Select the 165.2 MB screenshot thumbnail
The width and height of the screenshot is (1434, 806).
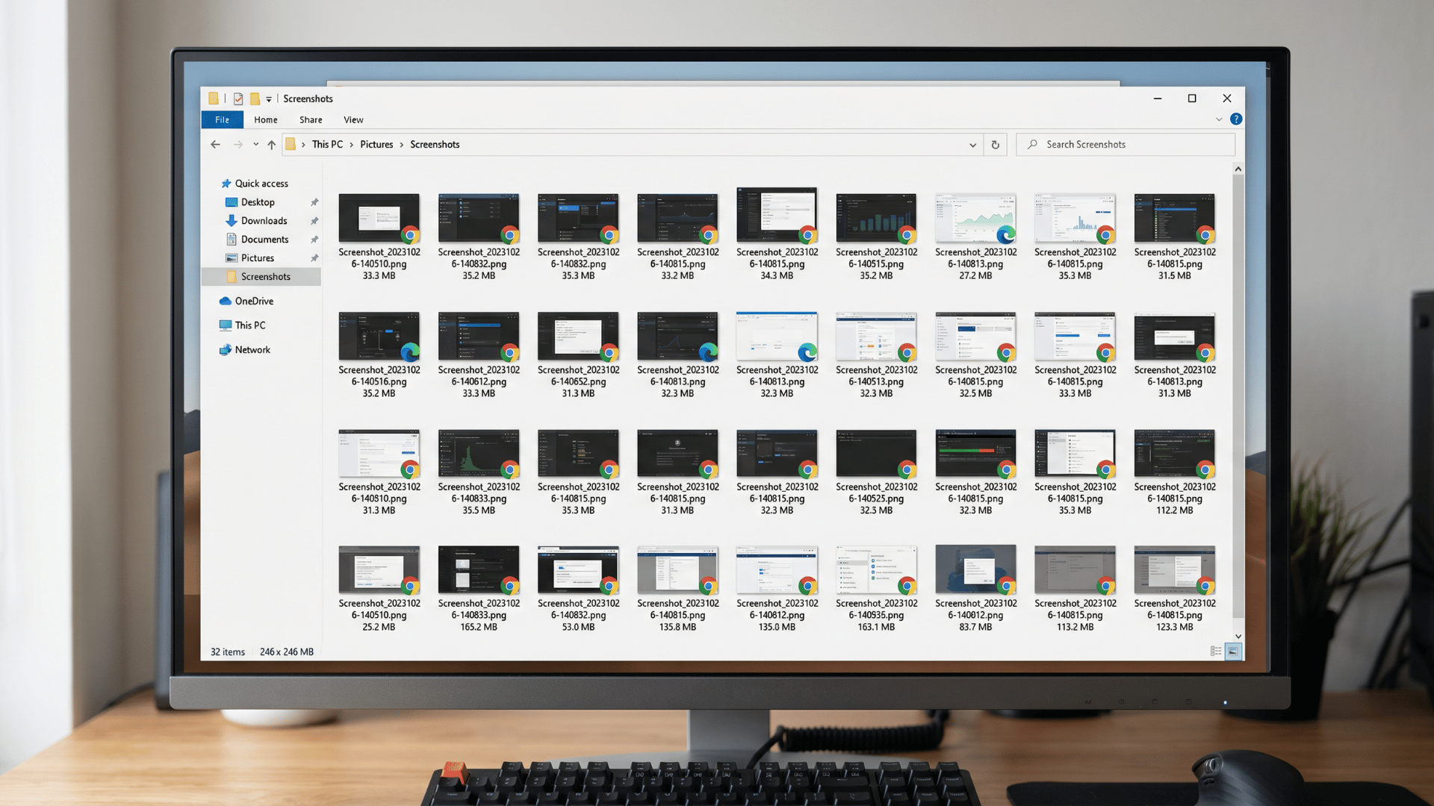pyautogui.click(x=478, y=569)
